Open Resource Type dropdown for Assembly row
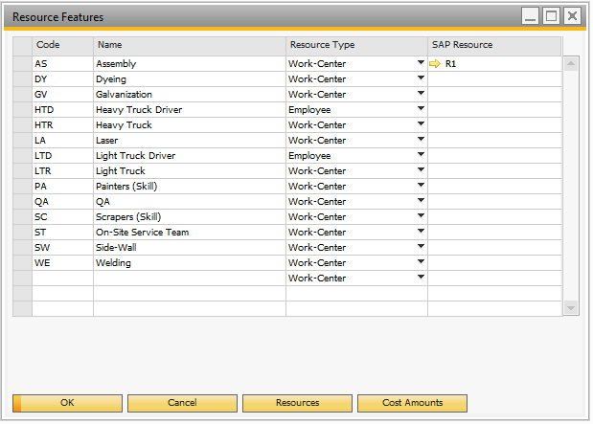593x424 pixels. point(420,64)
